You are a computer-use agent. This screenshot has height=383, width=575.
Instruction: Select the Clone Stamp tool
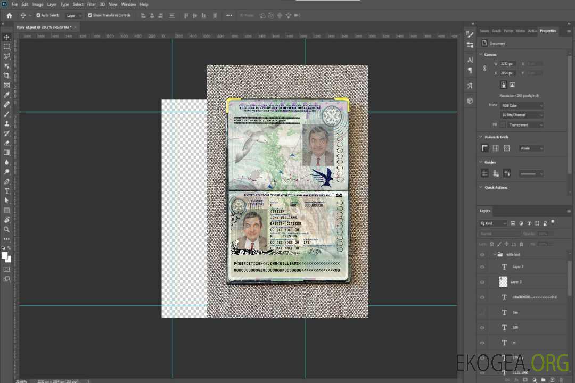6,123
